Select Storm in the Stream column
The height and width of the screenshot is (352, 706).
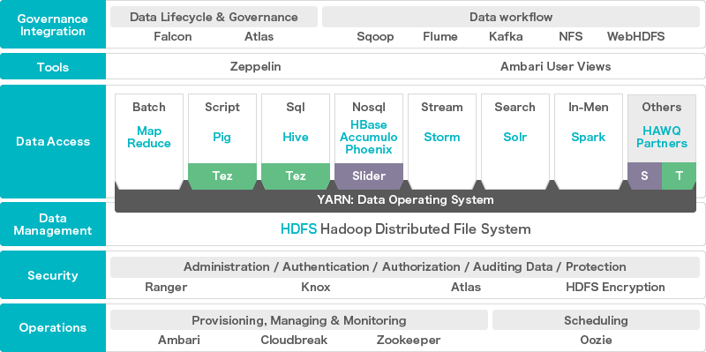(442, 138)
